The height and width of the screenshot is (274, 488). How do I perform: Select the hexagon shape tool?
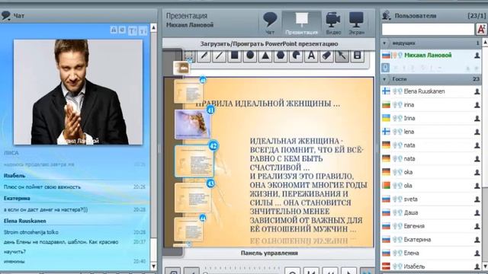(x=281, y=56)
